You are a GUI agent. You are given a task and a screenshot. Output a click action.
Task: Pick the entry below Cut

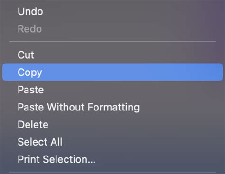[x=112, y=72]
